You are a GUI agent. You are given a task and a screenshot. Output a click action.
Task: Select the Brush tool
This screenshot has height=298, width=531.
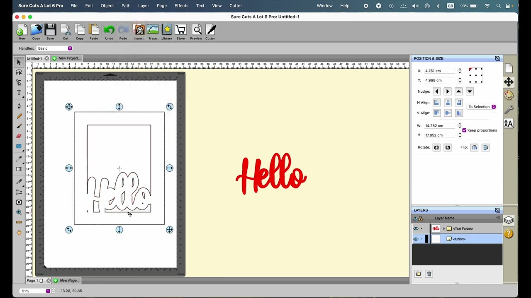19,126
